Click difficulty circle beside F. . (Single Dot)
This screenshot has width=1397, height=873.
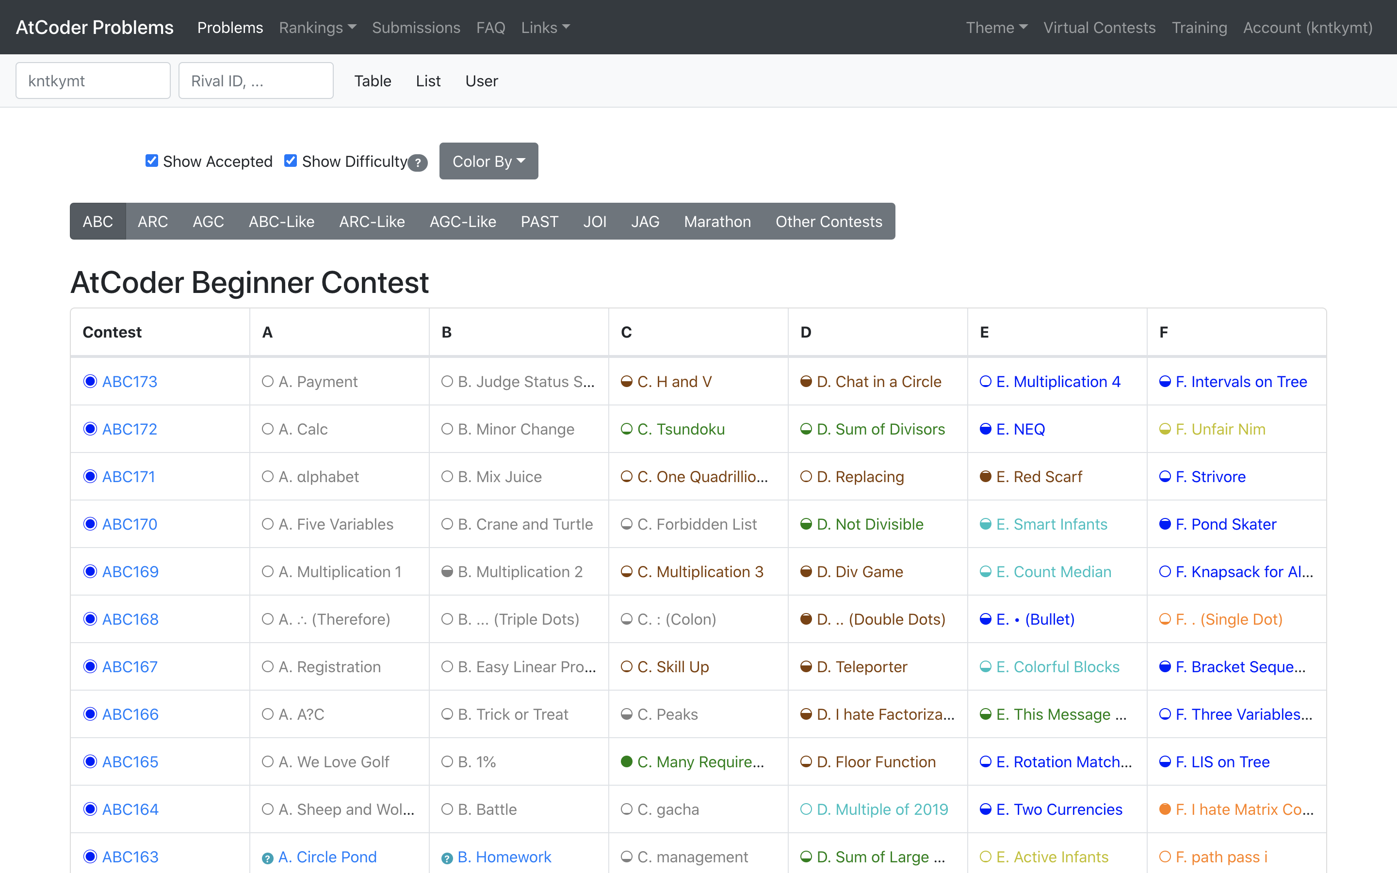pyautogui.click(x=1165, y=619)
